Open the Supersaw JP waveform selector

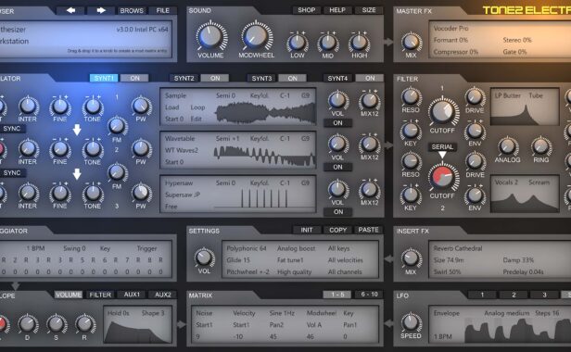point(183,195)
